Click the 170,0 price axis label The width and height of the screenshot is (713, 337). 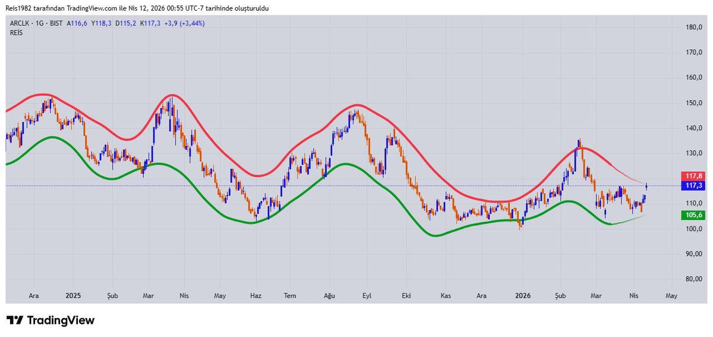coord(695,52)
